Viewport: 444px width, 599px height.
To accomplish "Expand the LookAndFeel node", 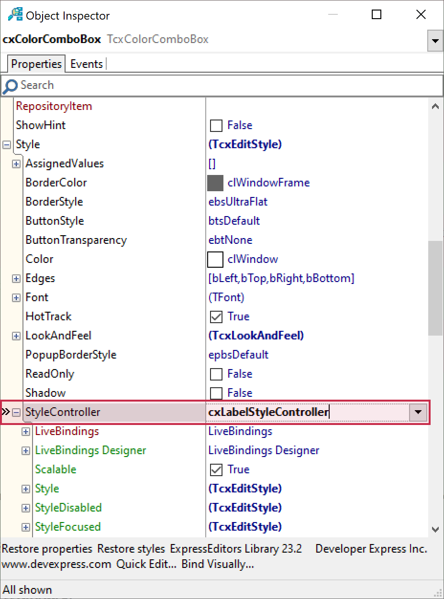I will pos(16,336).
